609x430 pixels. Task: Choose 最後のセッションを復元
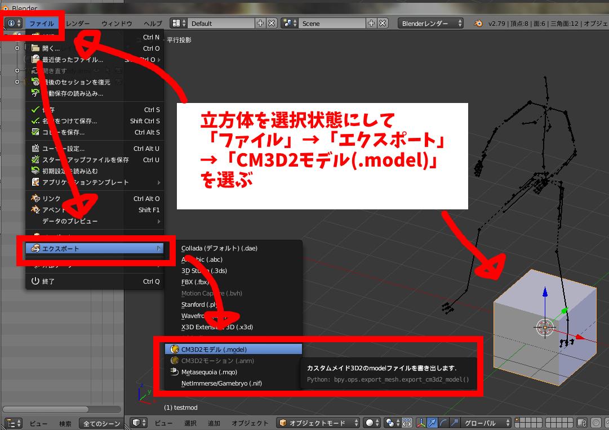point(95,82)
